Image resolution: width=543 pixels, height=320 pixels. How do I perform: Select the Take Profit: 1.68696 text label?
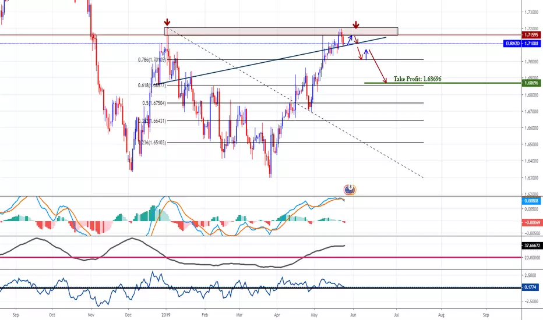417,79
